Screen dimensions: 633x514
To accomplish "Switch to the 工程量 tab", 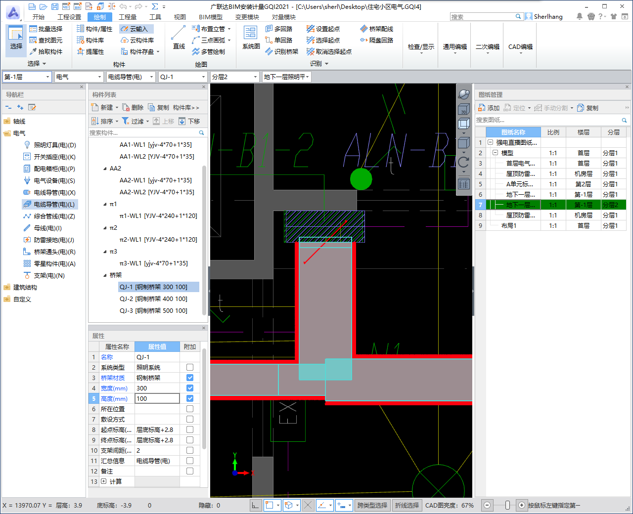I will coord(128,17).
